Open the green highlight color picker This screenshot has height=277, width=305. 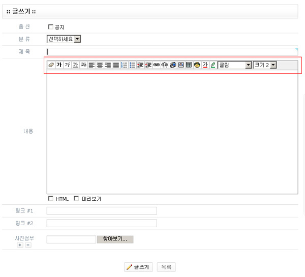coord(213,65)
